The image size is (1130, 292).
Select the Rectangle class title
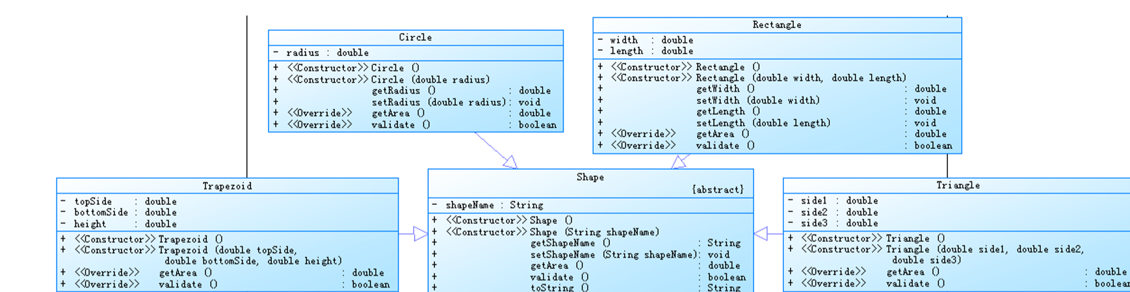[777, 25]
